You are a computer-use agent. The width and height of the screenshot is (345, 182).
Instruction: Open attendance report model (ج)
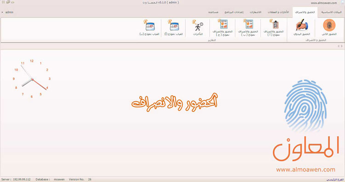tap(223, 28)
